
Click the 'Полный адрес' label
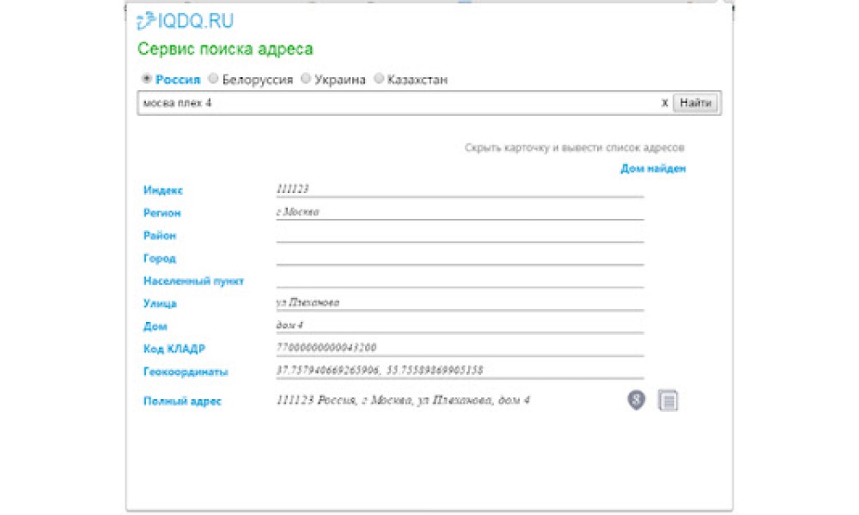tap(182, 401)
